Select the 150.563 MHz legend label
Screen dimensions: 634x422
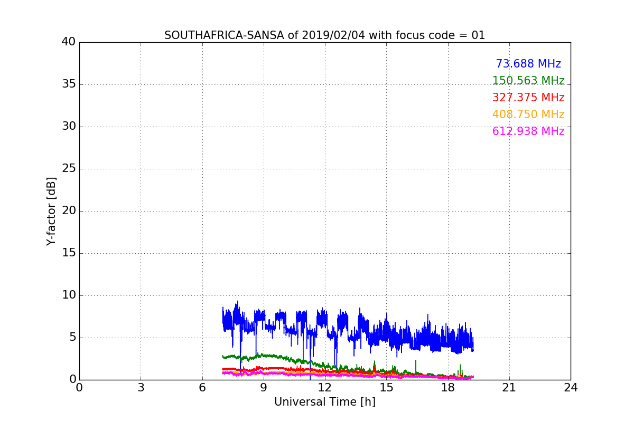pos(528,81)
